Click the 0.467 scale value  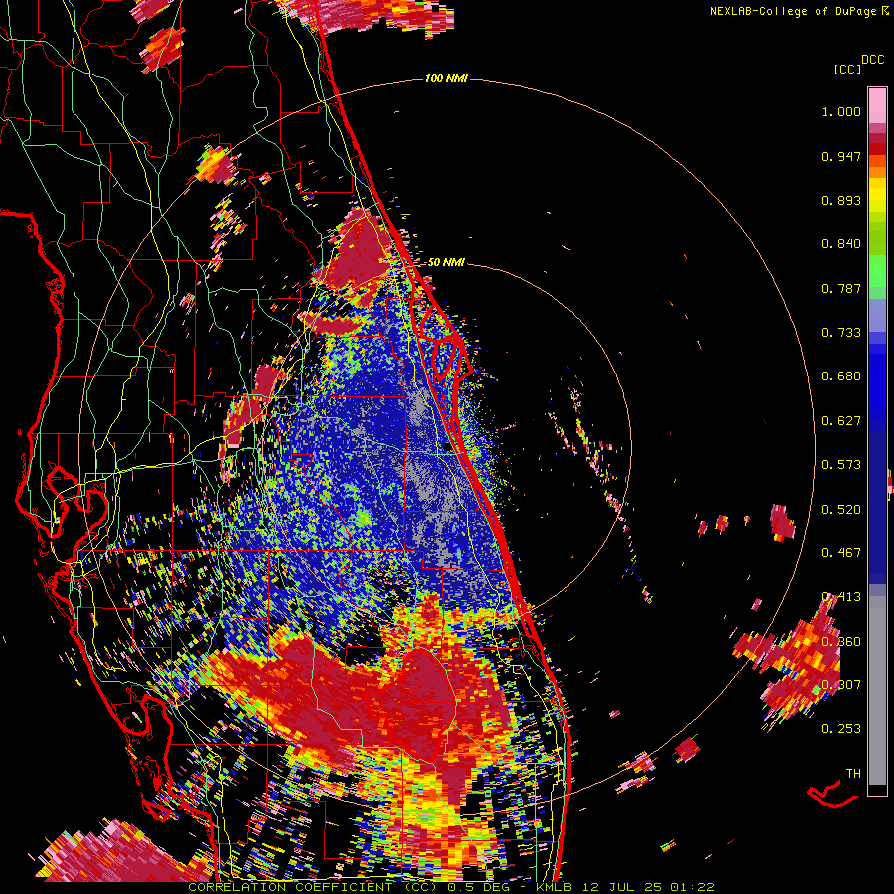841,553
